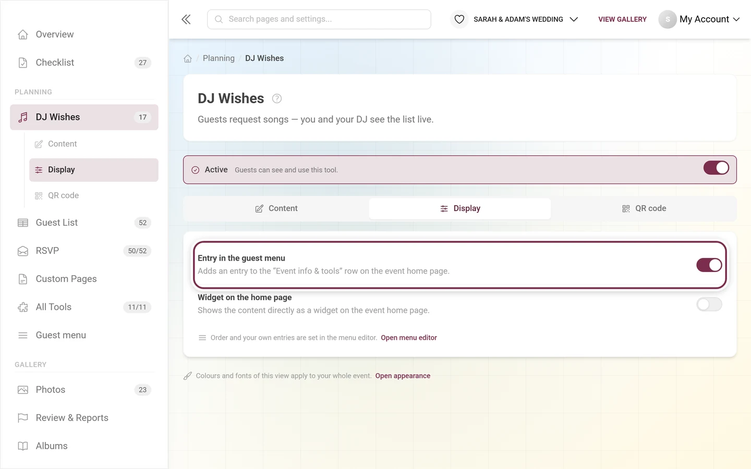Go to Guest List in the sidebar
Image resolution: width=751 pixels, height=469 pixels.
[84, 223]
